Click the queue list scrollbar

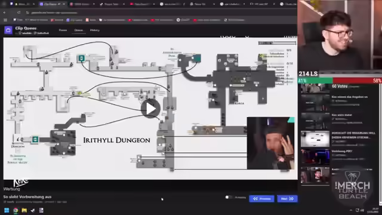(380, 144)
